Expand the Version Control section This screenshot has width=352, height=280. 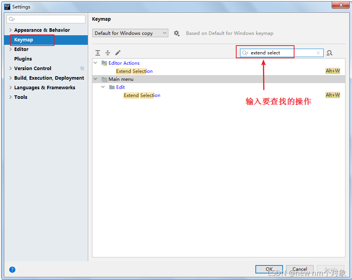click(x=11, y=69)
